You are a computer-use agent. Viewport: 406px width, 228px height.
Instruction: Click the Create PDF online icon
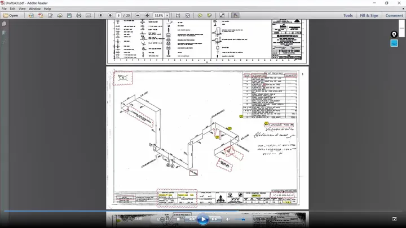point(31,16)
